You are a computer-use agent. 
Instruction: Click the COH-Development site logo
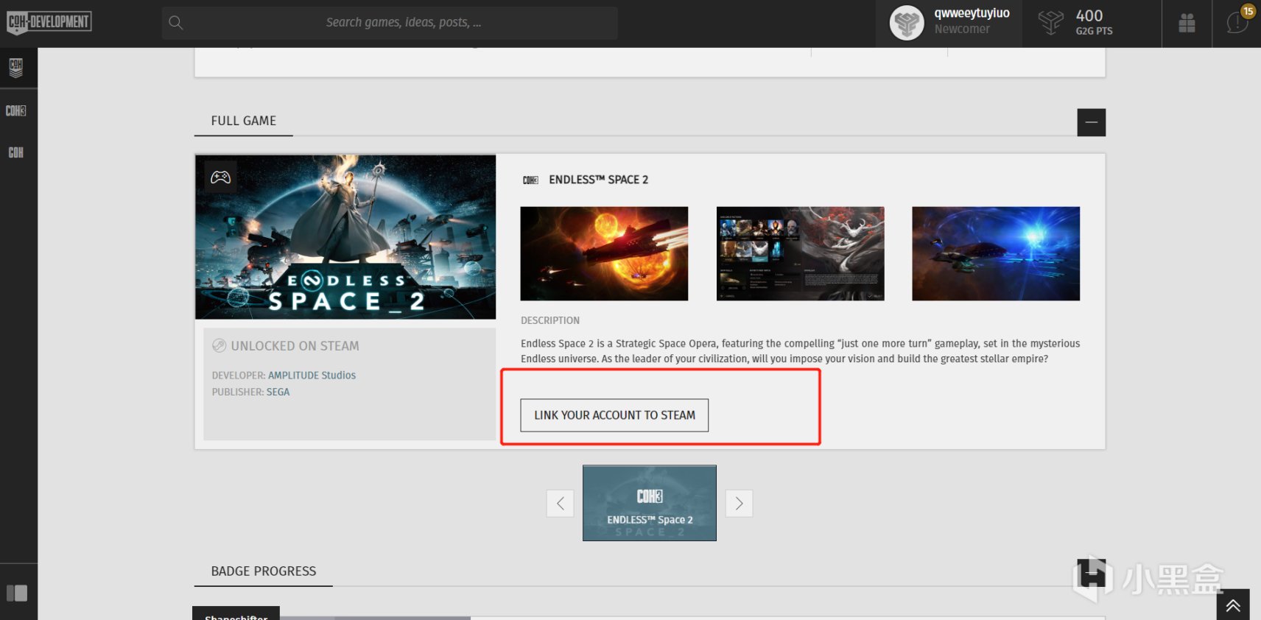point(49,22)
